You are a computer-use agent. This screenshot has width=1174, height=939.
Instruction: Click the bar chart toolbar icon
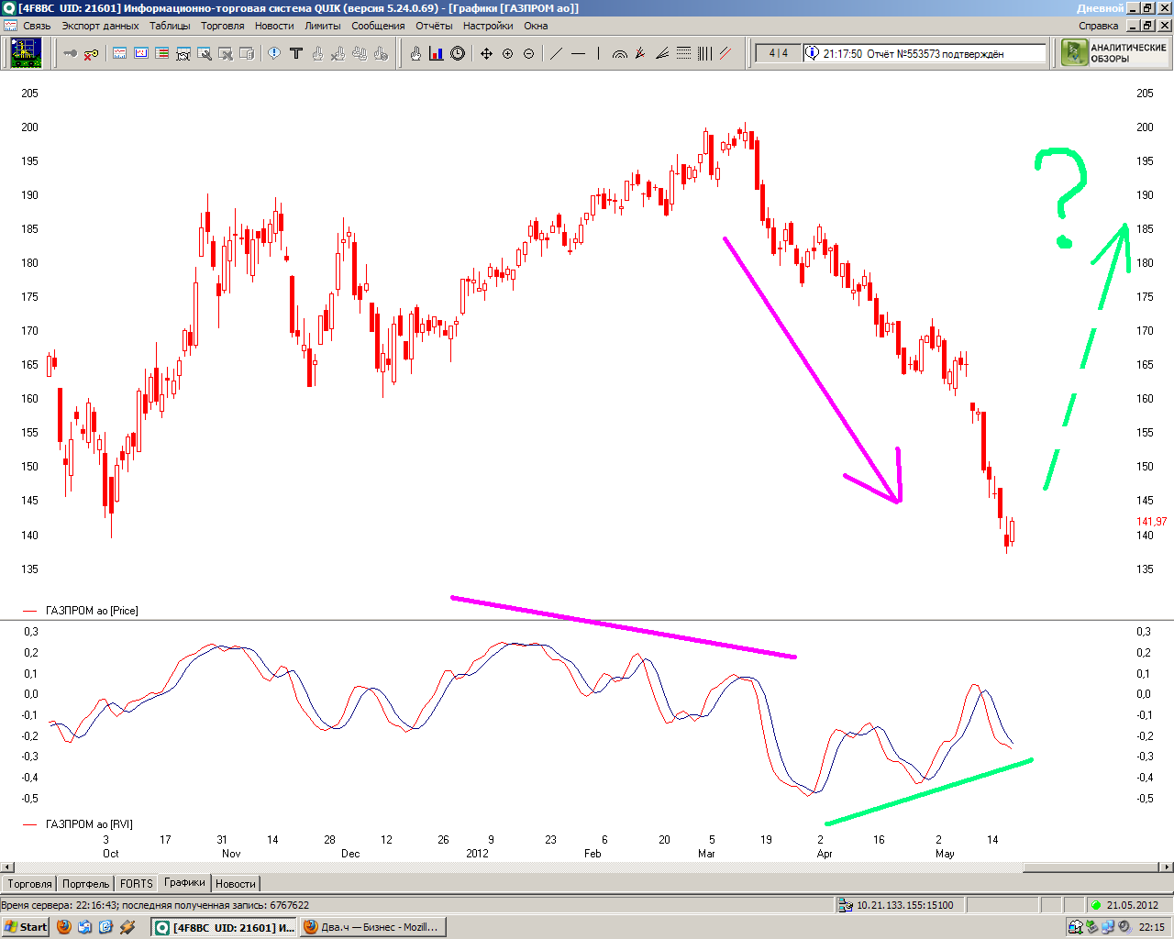coord(437,54)
